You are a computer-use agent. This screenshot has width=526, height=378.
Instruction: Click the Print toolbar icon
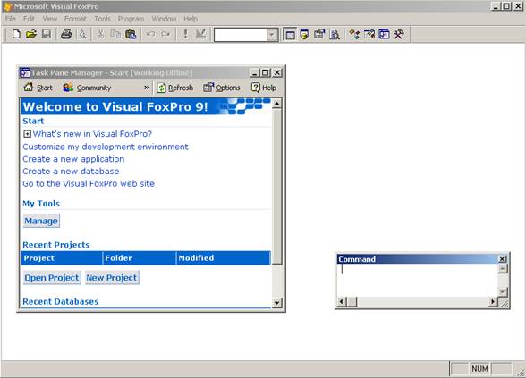66,34
